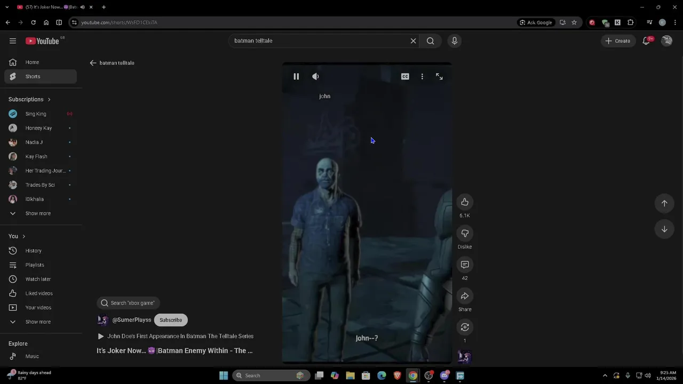Go to YouTube home via logo
Viewport: 683px width, 384px height.
click(x=42, y=41)
